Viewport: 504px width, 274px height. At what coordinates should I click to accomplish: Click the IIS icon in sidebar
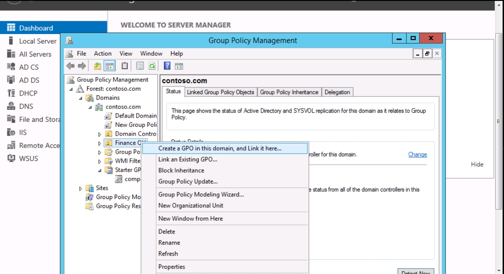pos(11,132)
